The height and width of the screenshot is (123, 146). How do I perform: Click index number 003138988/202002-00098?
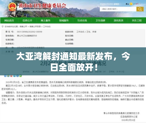click(x=30, y=32)
